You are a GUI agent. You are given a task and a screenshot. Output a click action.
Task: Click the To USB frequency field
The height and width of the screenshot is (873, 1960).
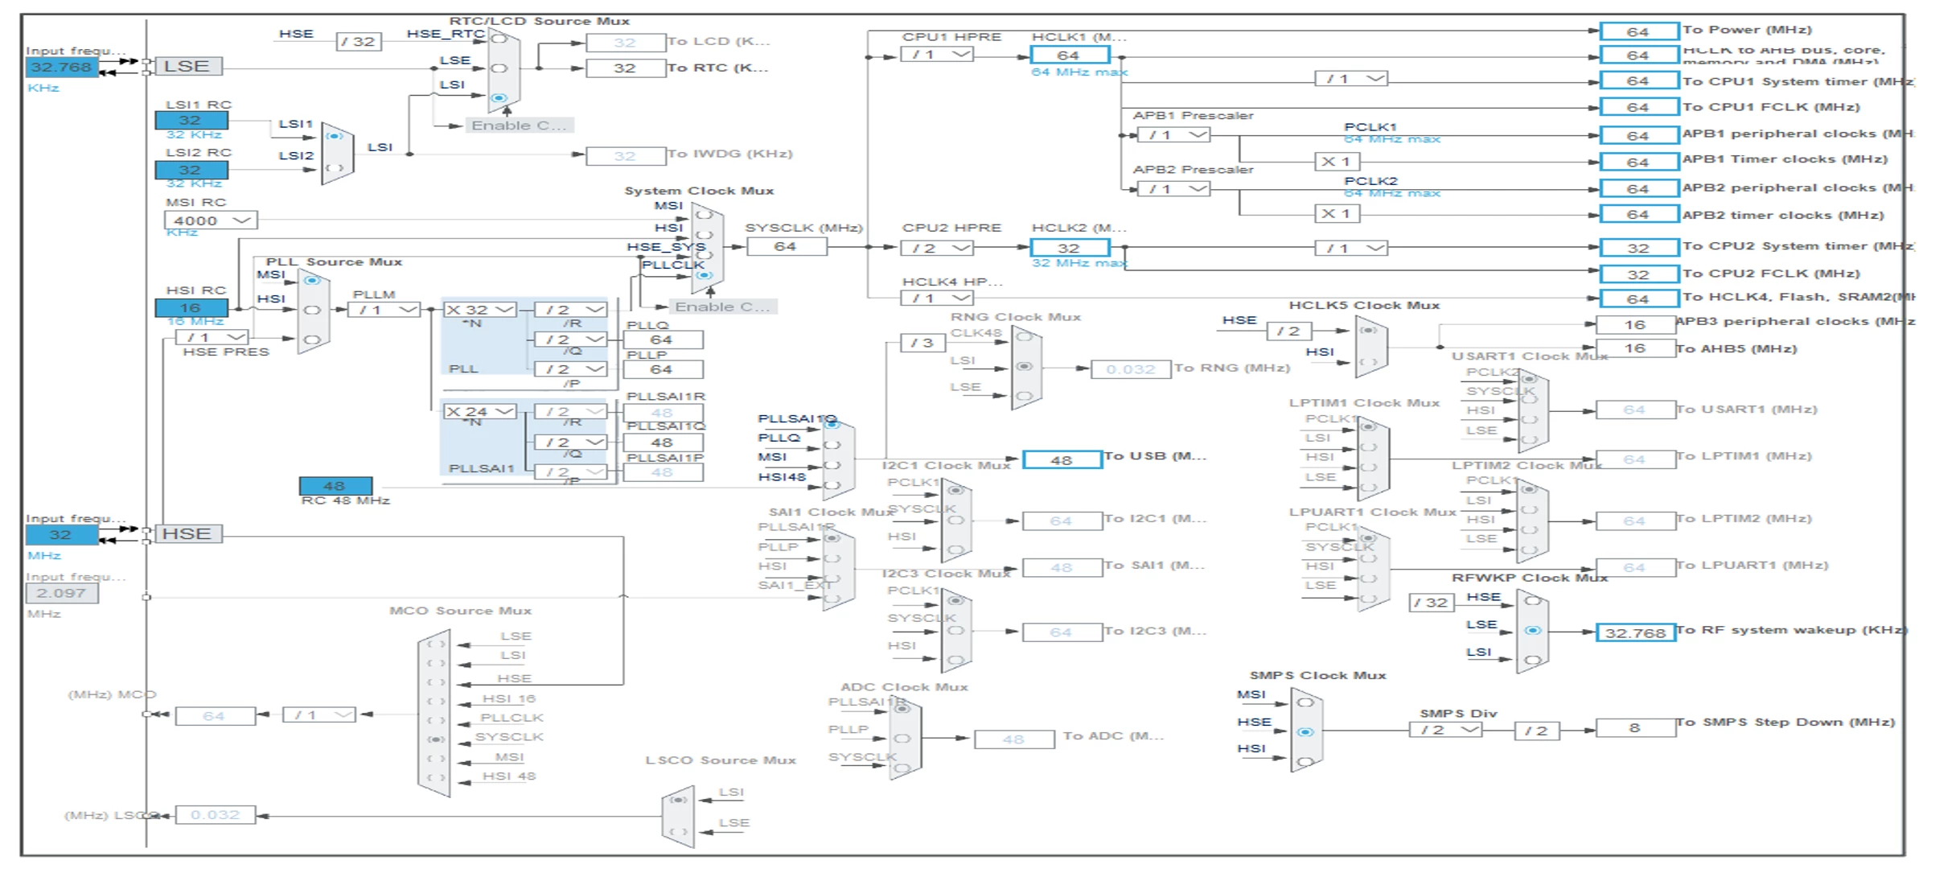(1062, 459)
